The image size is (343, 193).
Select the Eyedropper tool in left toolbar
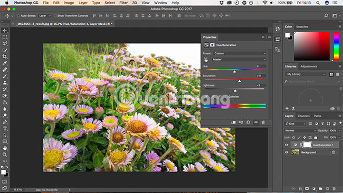5,63
